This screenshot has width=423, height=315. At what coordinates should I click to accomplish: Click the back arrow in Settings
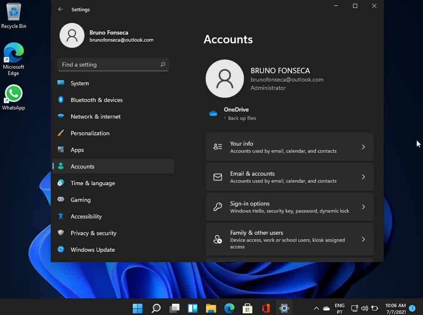[61, 9]
